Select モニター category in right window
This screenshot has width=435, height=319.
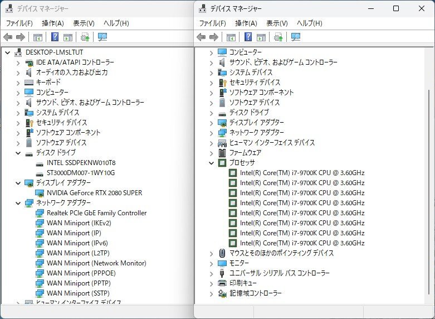[239, 263]
